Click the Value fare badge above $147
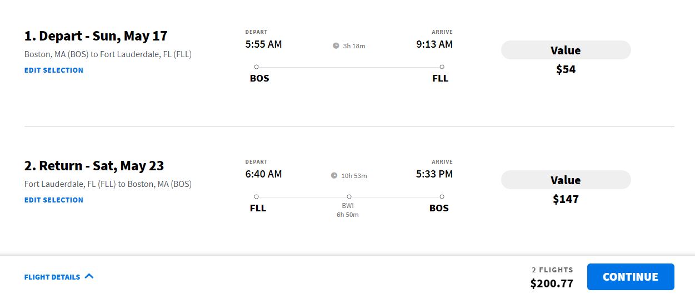The height and width of the screenshot is (294, 695). 566,180
